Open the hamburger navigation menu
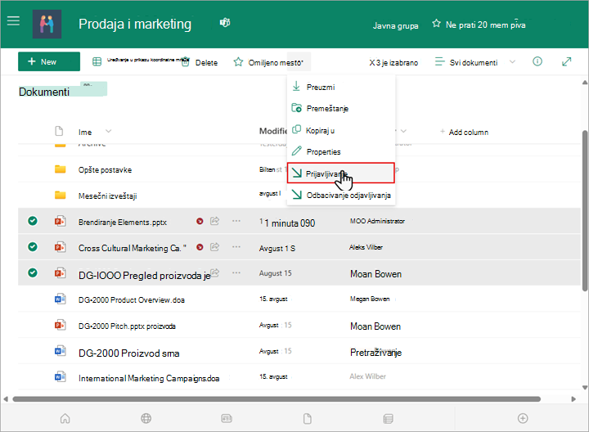The width and height of the screenshot is (589, 432). coord(13,20)
